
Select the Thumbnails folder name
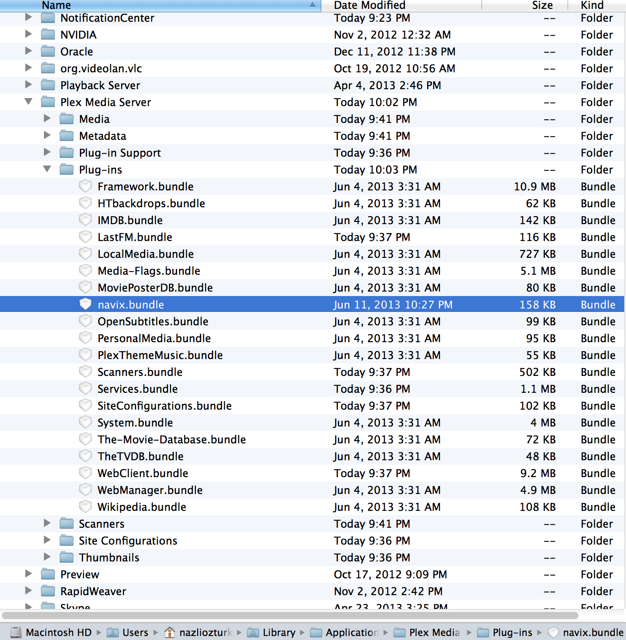pyautogui.click(x=109, y=557)
